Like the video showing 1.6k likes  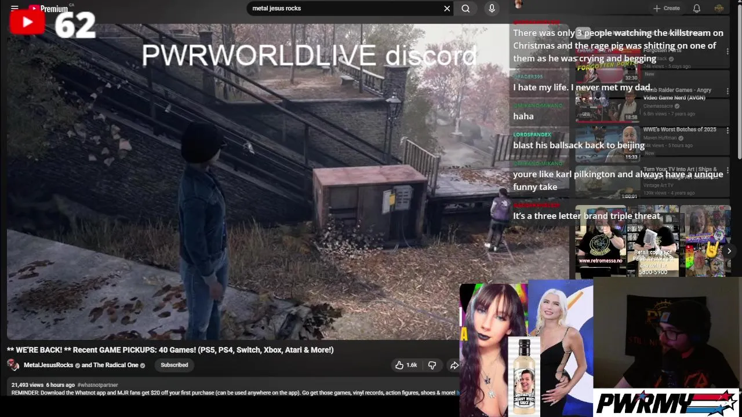point(406,365)
